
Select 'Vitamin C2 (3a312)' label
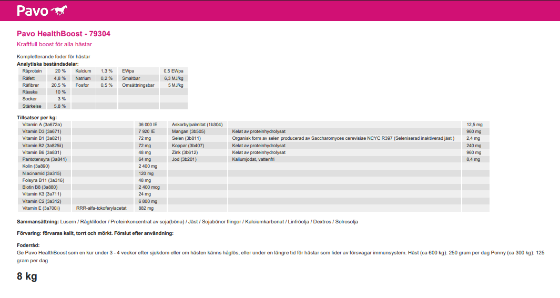42,201
